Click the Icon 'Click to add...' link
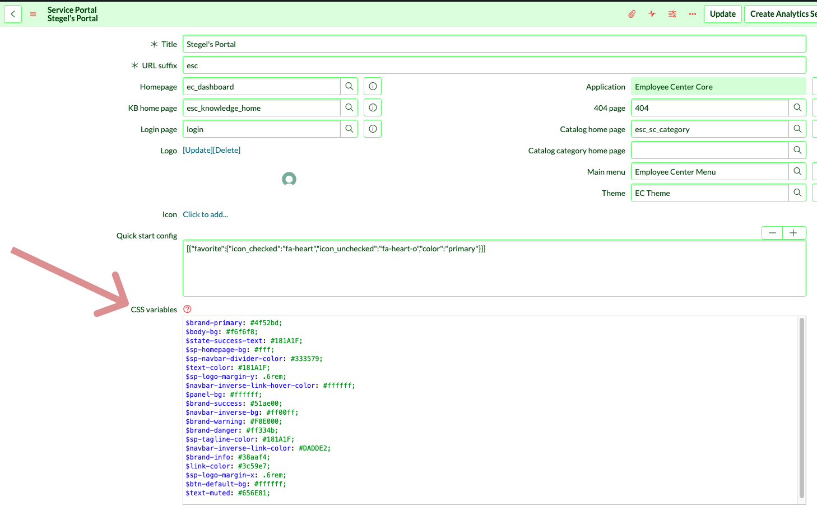Screen dimensions: 817x511 pos(205,214)
